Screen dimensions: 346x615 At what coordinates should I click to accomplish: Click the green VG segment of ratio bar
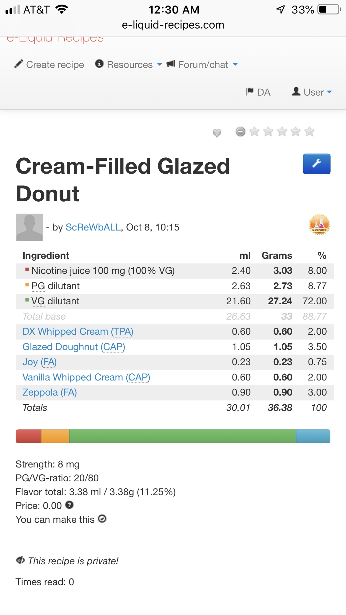tap(182, 436)
